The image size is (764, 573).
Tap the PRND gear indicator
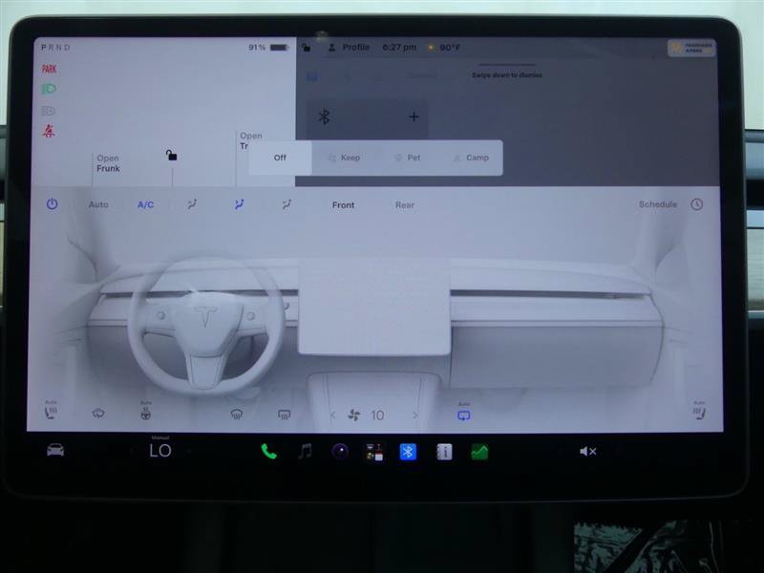tap(56, 47)
